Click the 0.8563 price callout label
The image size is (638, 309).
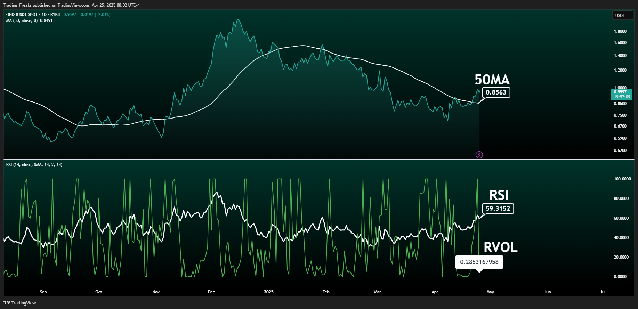pyautogui.click(x=496, y=92)
